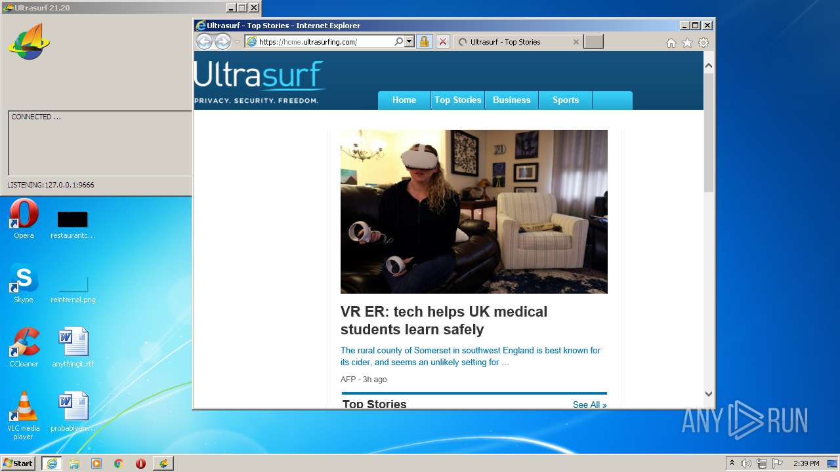Image resolution: width=840 pixels, height=472 pixels.
Task: Stop page loading with red X
Action: click(443, 41)
